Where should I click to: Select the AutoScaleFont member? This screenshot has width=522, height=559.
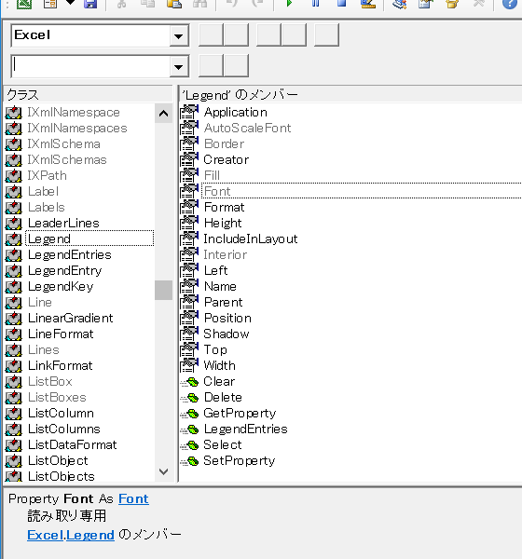pyautogui.click(x=247, y=128)
